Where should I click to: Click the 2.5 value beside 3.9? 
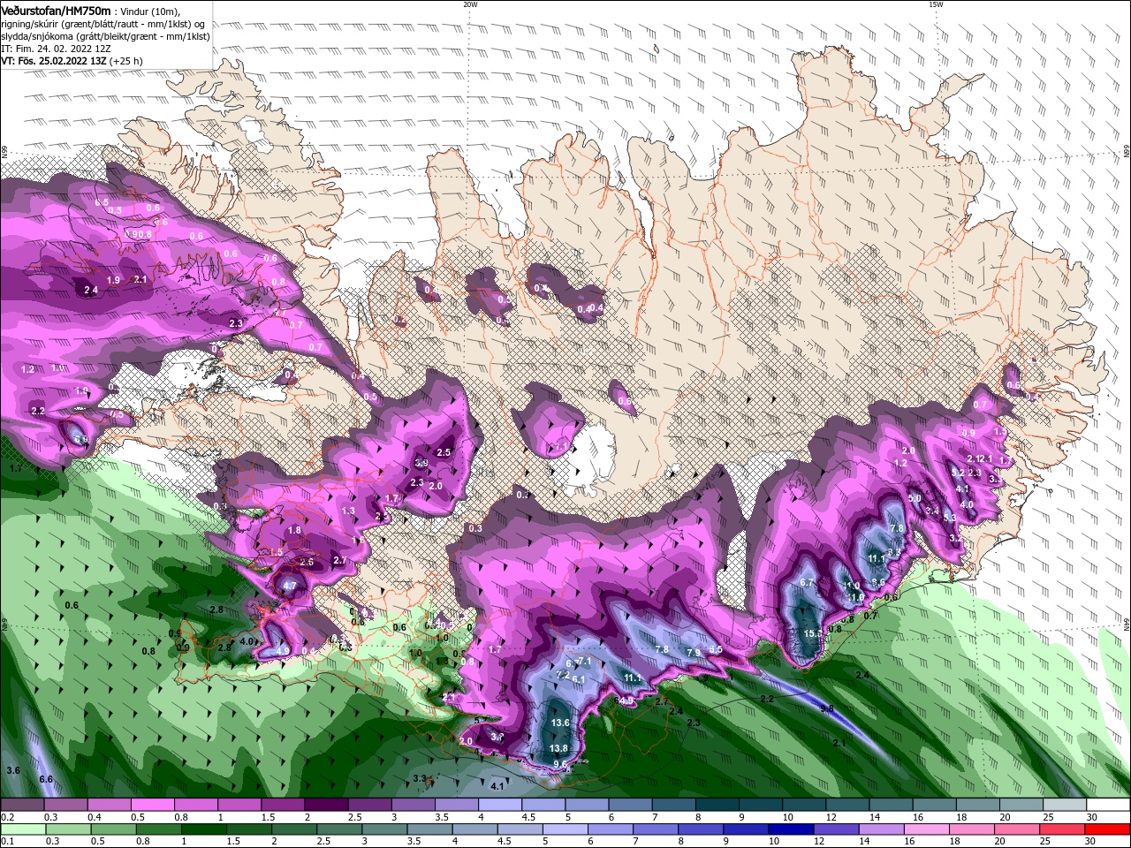pos(444,452)
